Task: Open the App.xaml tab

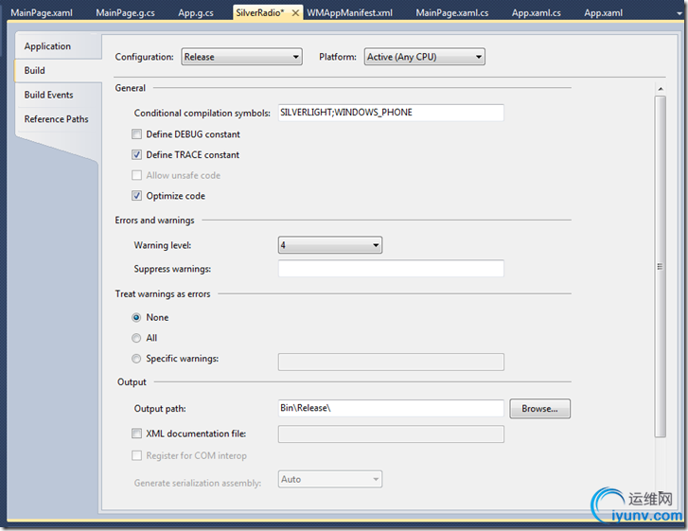Action: (x=604, y=12)
